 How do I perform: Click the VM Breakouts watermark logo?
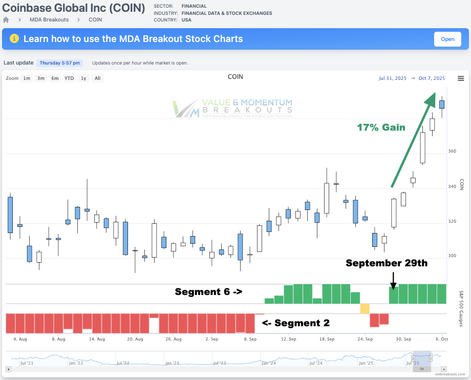tap(232, 107)
